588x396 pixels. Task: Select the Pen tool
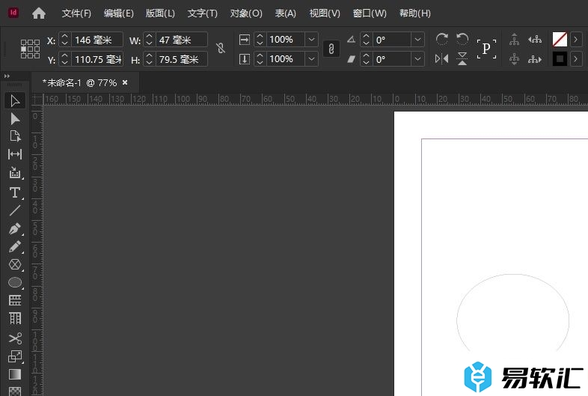click(x=15, y=229)
